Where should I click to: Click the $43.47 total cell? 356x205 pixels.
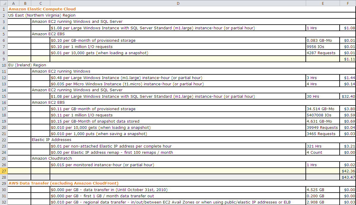[348, 177]
